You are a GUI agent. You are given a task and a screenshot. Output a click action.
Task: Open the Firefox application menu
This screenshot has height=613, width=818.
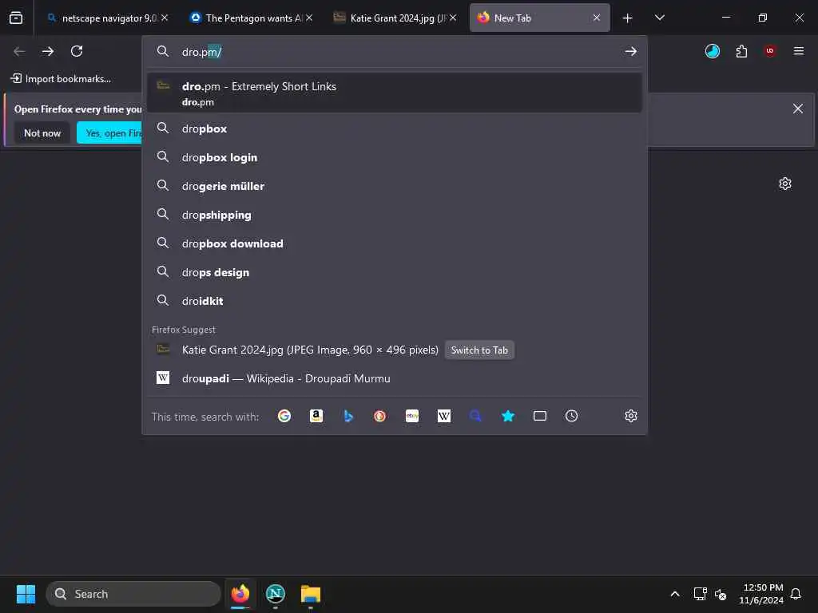click(x=799, y=51)
